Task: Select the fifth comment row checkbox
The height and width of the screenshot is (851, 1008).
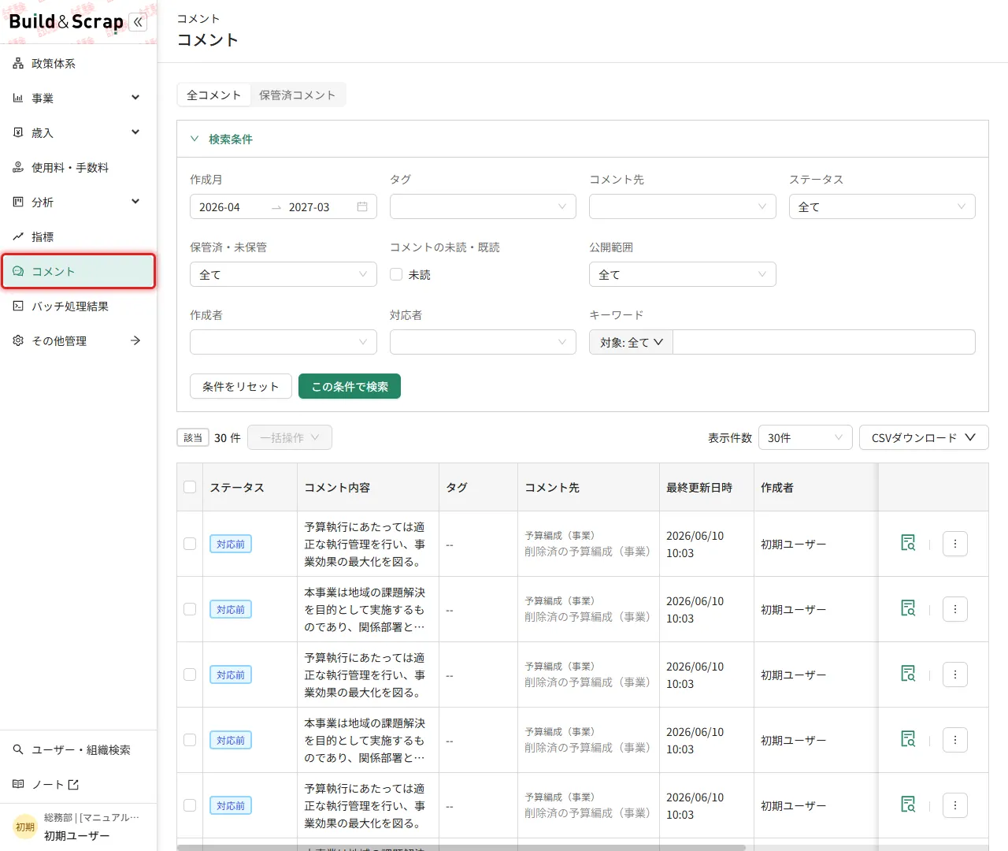Action: [190, 805]
